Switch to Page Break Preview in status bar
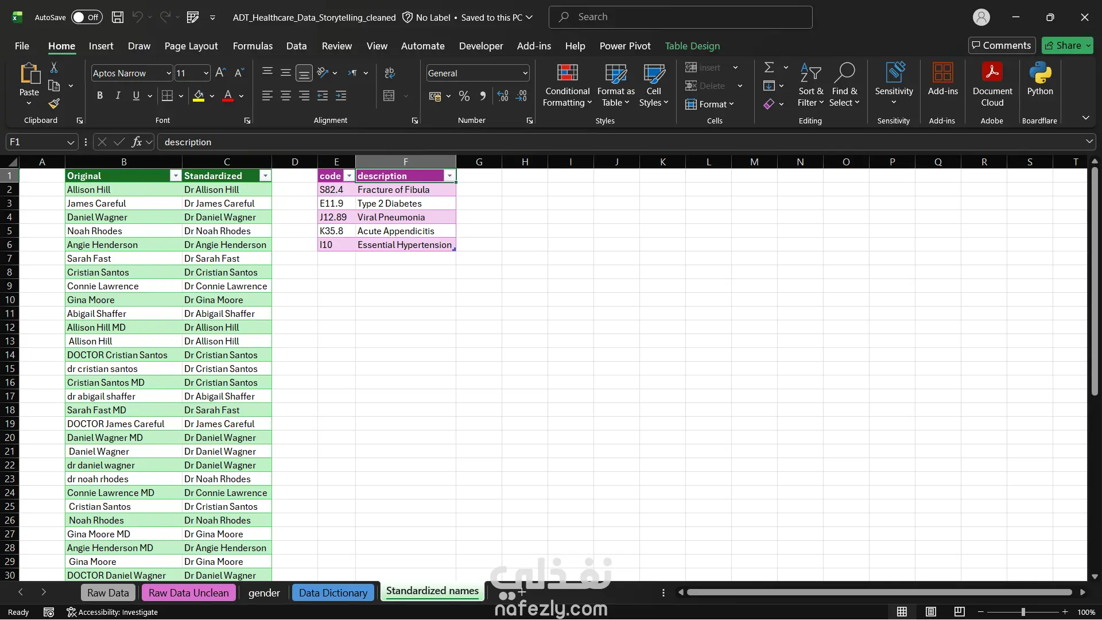This screenshot has height=620, width=1102. coord(960,612)
